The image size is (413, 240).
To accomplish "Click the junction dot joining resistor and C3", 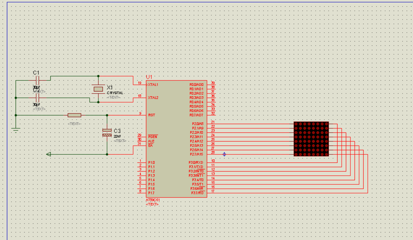I will (x=107, y=115).
